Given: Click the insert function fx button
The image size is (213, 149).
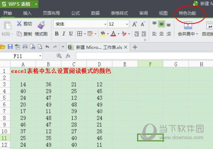Looking at the screenshot, I should (68, 56).
